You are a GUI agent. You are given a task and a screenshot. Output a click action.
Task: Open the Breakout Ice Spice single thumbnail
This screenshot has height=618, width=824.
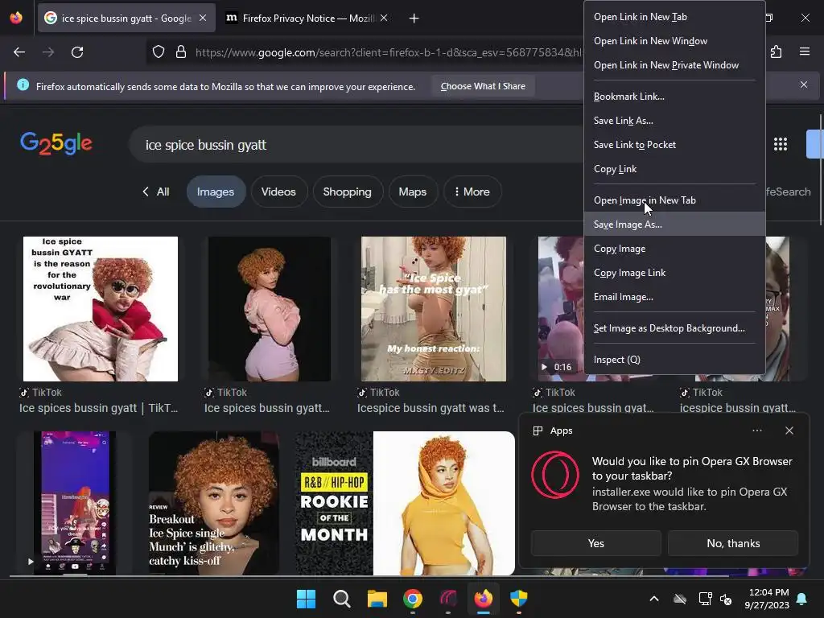point(213,503)
